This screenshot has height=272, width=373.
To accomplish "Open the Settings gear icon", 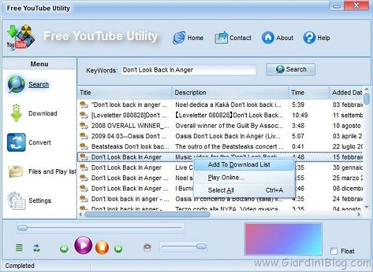I will 16,201.
